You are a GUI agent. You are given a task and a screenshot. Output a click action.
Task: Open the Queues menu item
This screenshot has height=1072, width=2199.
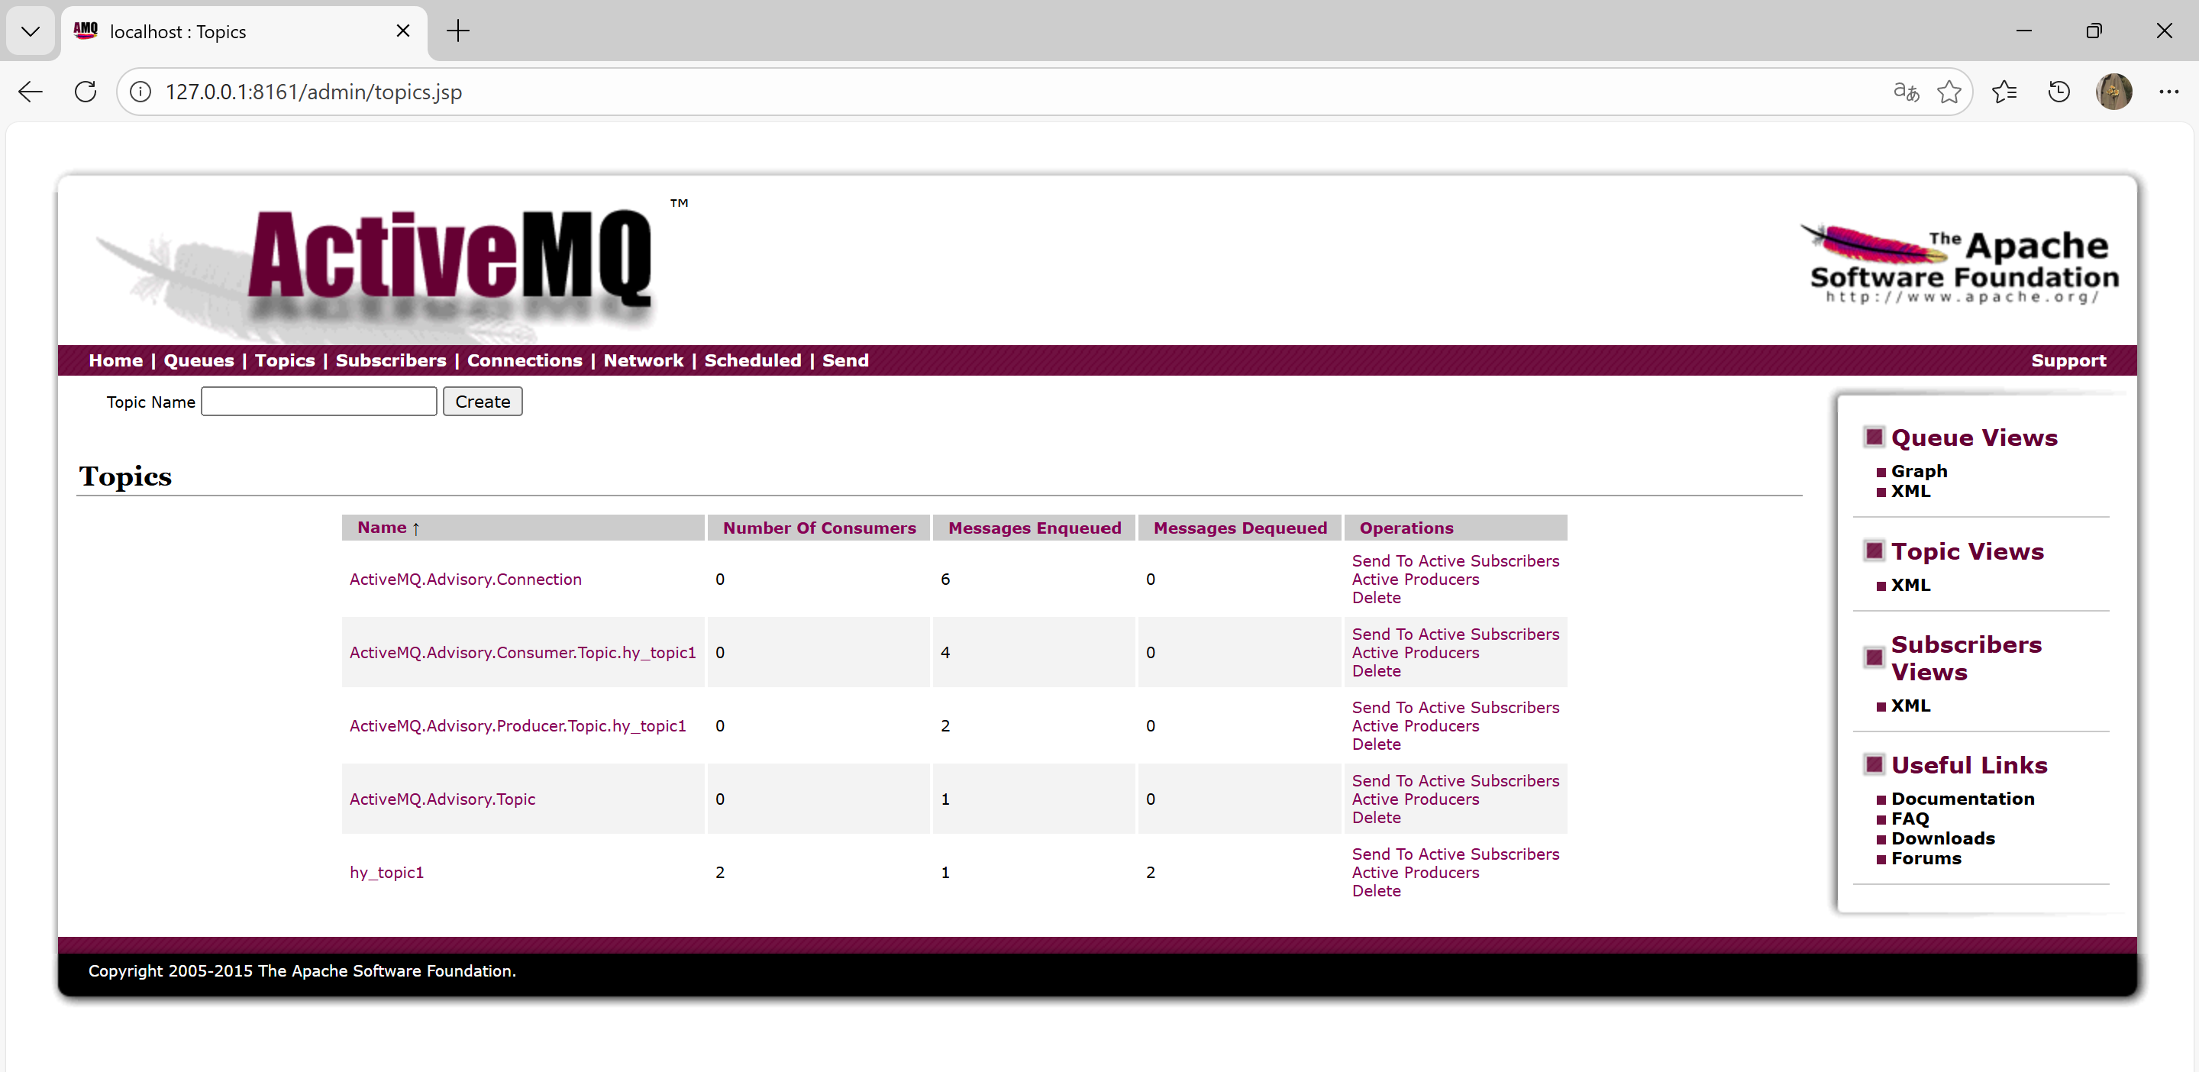[198, 360]
